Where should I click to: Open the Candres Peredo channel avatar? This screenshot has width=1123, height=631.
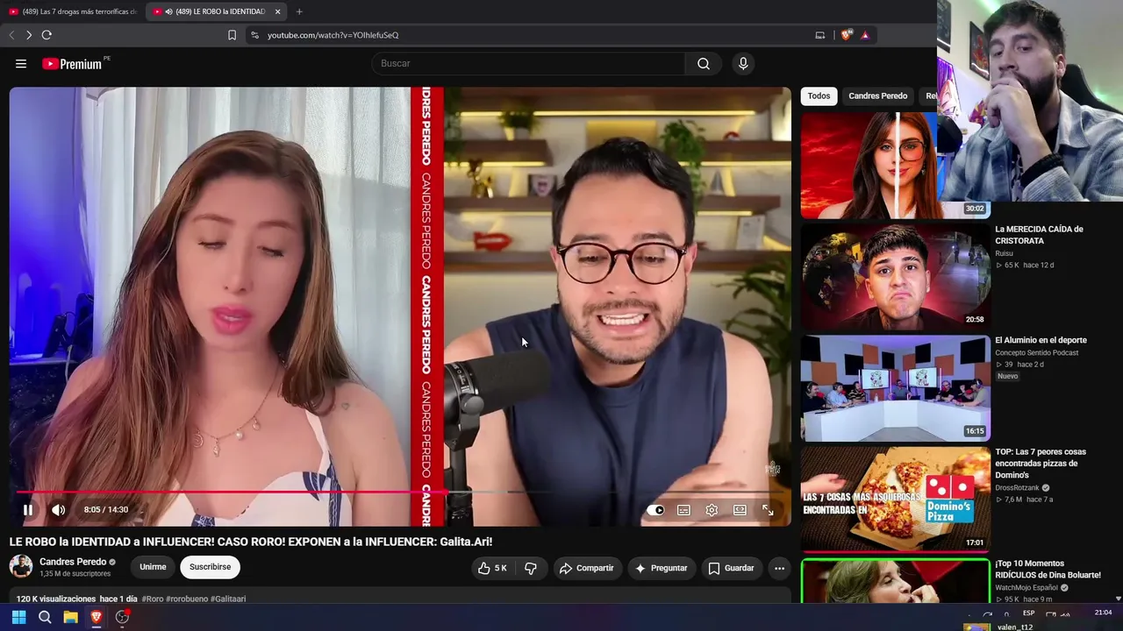click(21, 566)
